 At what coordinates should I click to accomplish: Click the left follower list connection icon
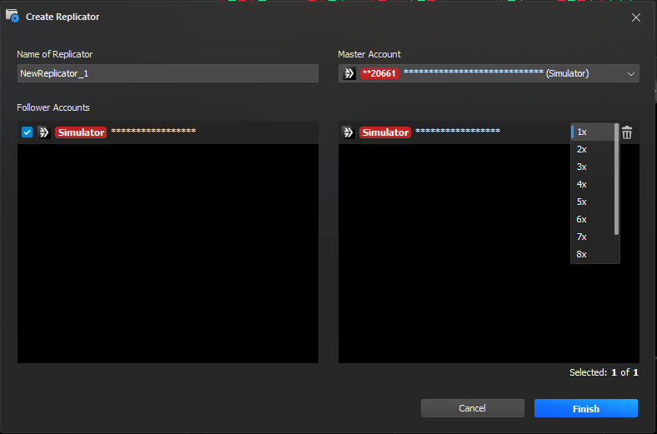44,132
